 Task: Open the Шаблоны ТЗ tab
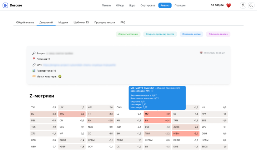[81, 22]
